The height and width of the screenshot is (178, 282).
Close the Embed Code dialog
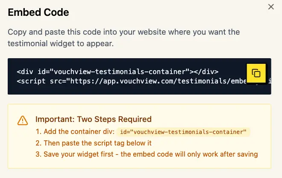tap(270, 6)
